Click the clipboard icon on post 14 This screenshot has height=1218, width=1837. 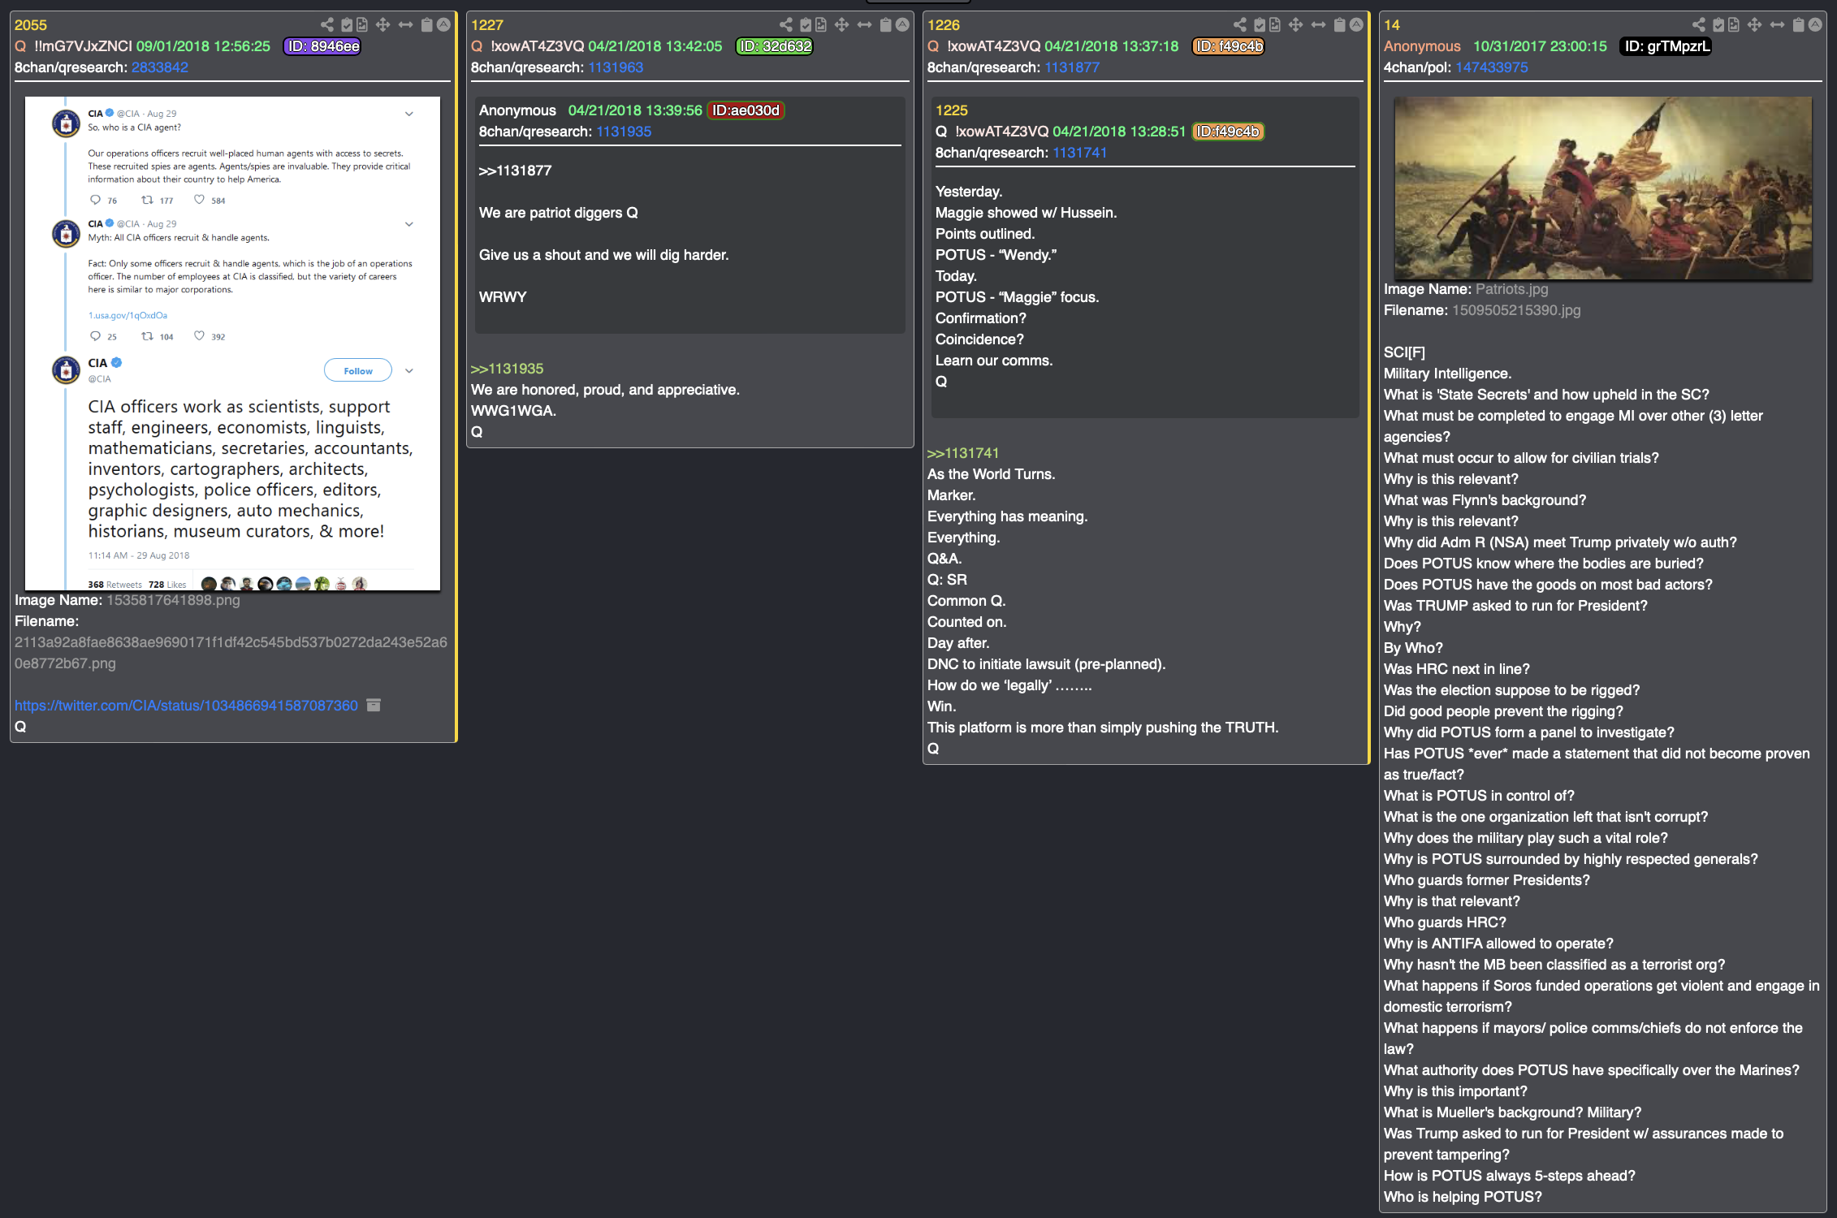point(1798,25)
